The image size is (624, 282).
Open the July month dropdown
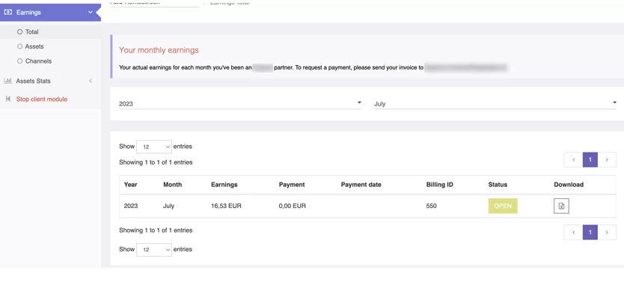click(x=495, y=103)
